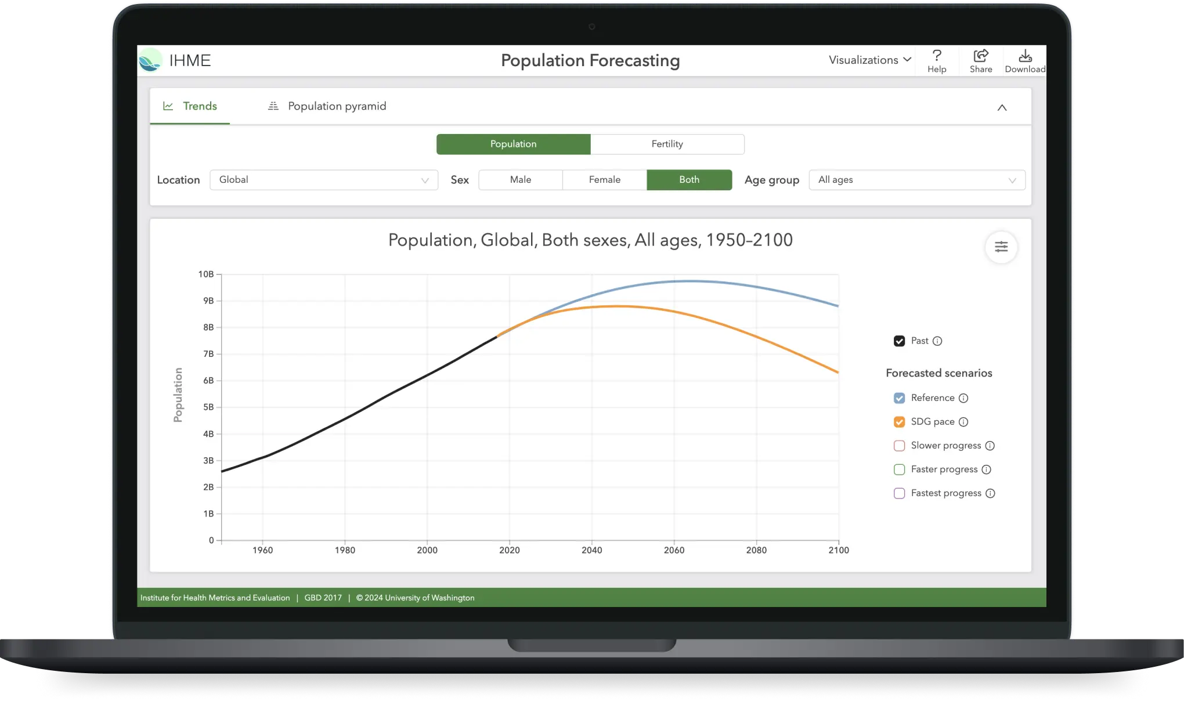Screen dimensions: 1184x701
Task: Click the 2020 x-axis label
Action: 510,550
